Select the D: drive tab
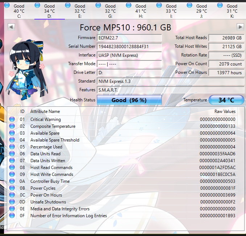The height and width of the screenshot is (236, 246). (x=50, y=10)
